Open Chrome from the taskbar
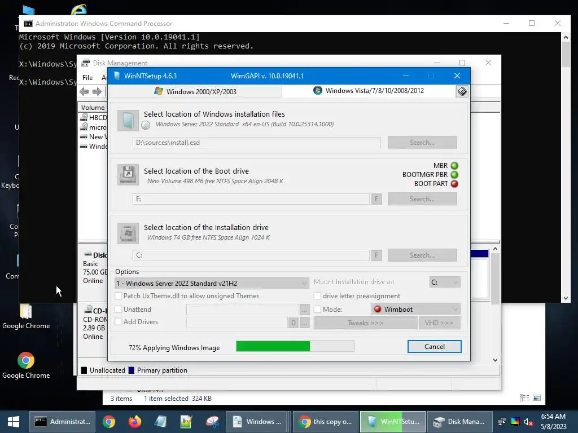This screenshot has width=578, height=433. point(109,422)
